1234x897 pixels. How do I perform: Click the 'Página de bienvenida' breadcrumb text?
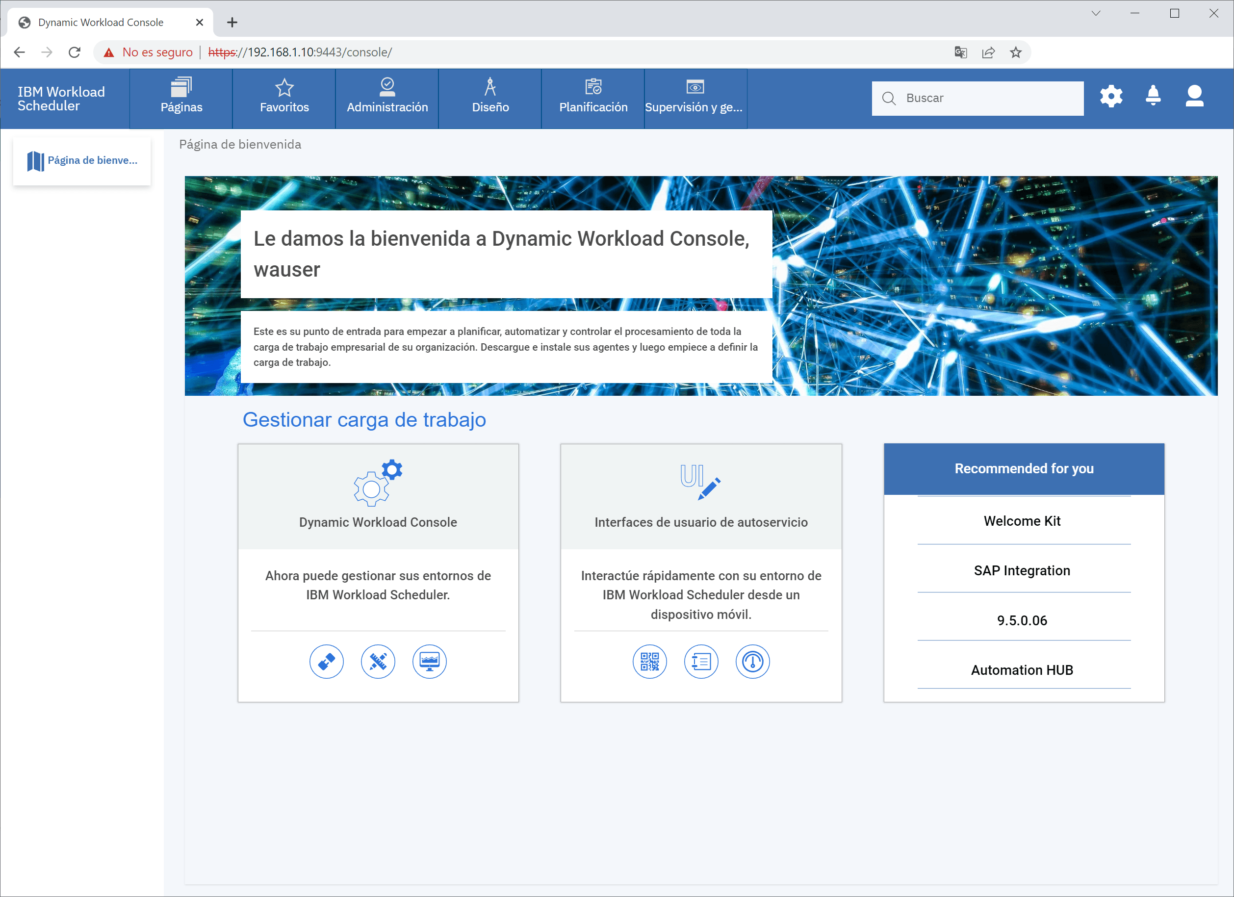click(x=240, y=144)
